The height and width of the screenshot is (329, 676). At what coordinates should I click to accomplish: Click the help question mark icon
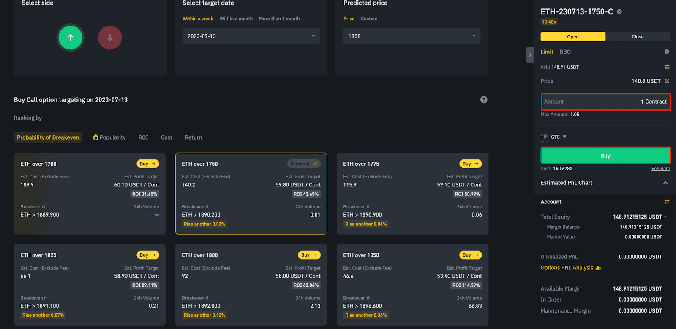pyautogui.click(x=484, y=100)
